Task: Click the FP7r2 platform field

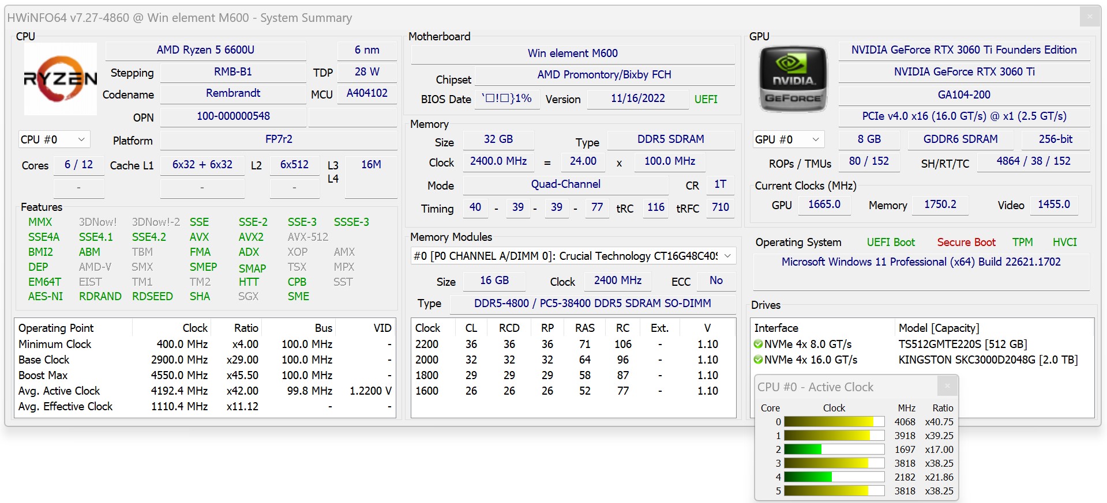Action: pos(279,139)
